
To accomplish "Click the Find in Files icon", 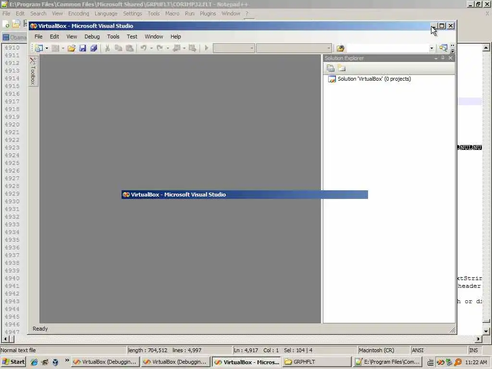I will pyautogui.click(x=341, y=48).
